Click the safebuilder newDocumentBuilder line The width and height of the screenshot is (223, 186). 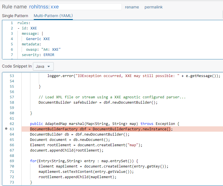pos(98,103)
